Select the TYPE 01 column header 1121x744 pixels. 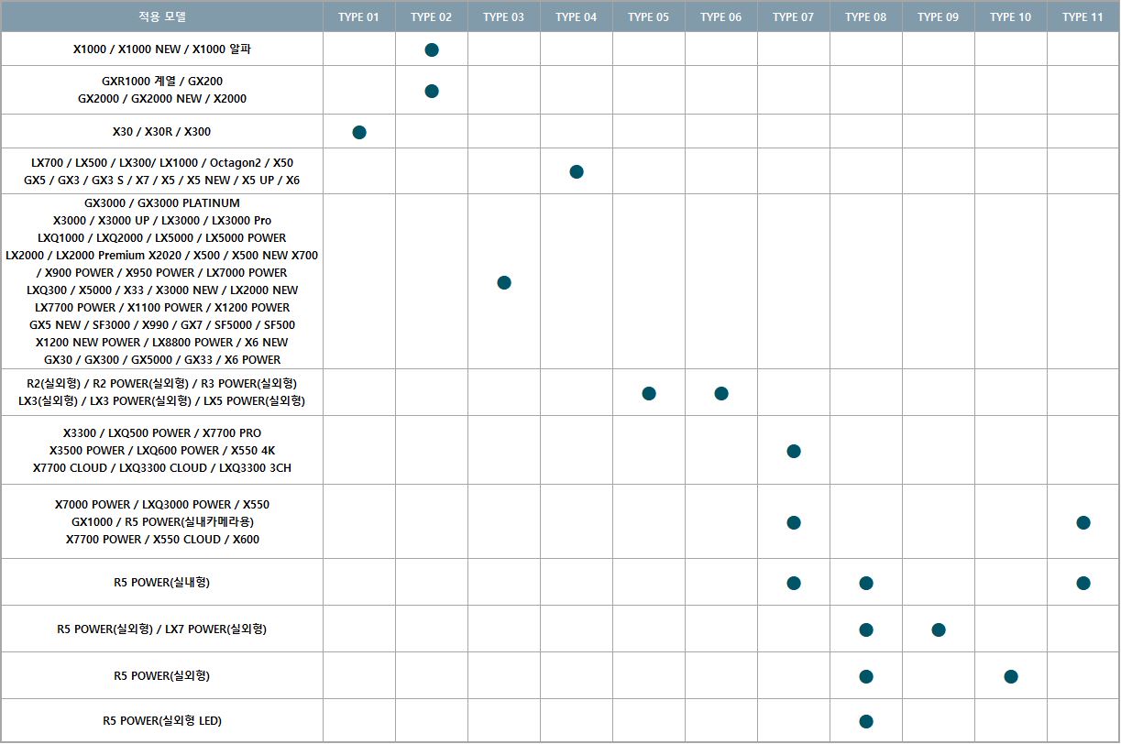point(358,16)
